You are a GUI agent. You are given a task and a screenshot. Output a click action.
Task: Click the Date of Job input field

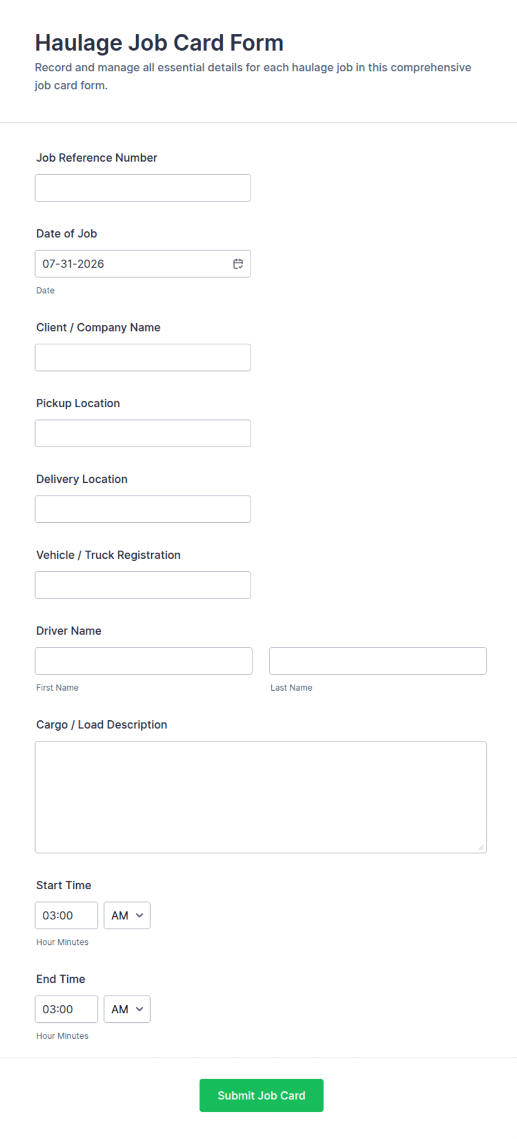point(143,264)
